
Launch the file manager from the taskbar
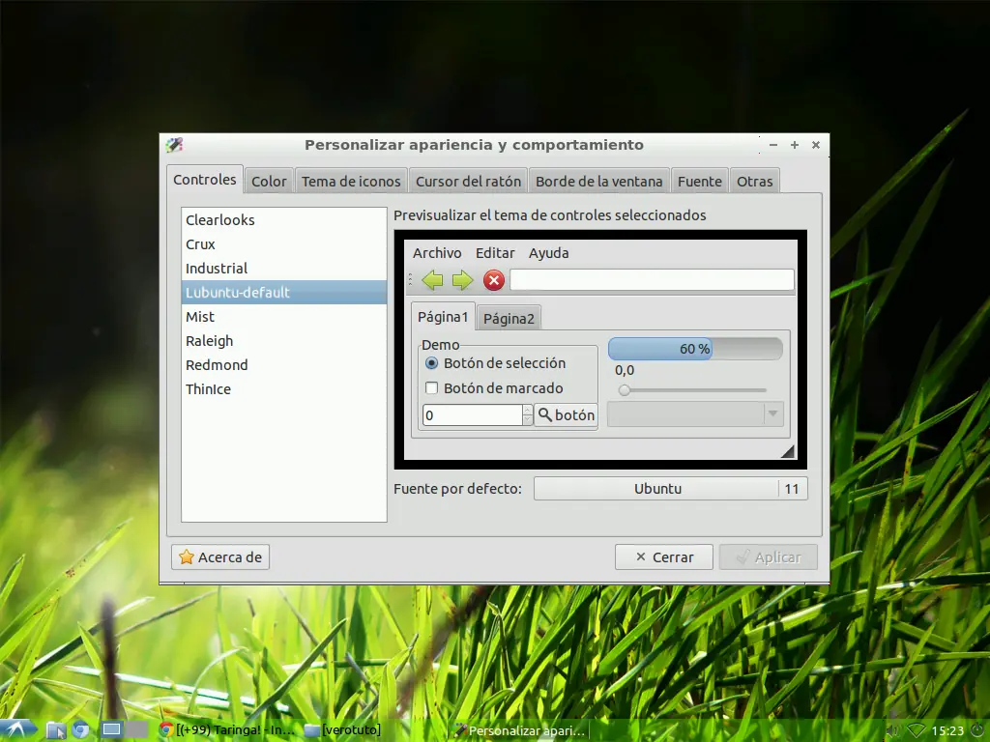click(55, 730)
